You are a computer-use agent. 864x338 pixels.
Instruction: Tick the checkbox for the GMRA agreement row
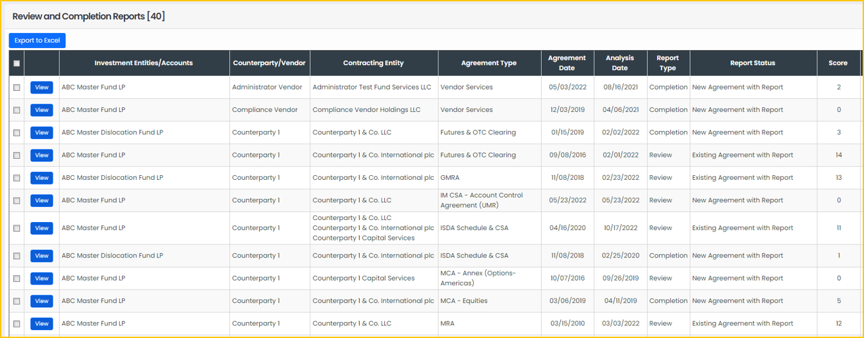16,178
